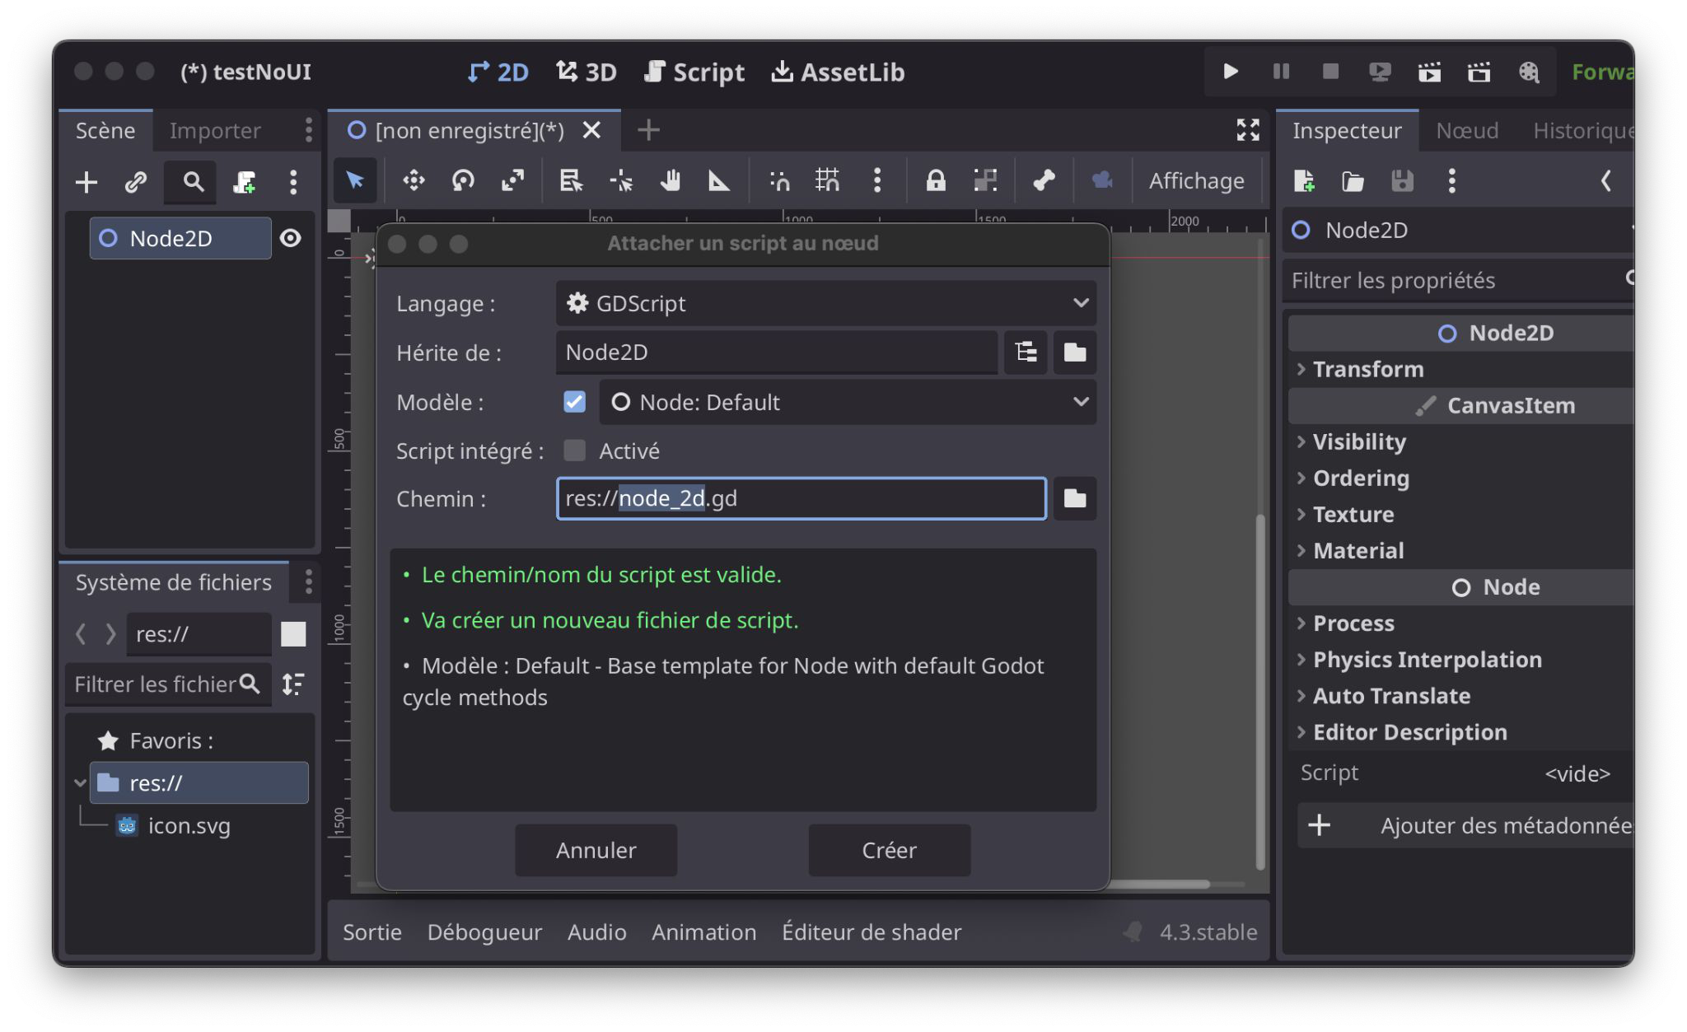Screen dimensions: 1687x1032
Task: Click the skeleton bone options icon
Action: 1044,180
